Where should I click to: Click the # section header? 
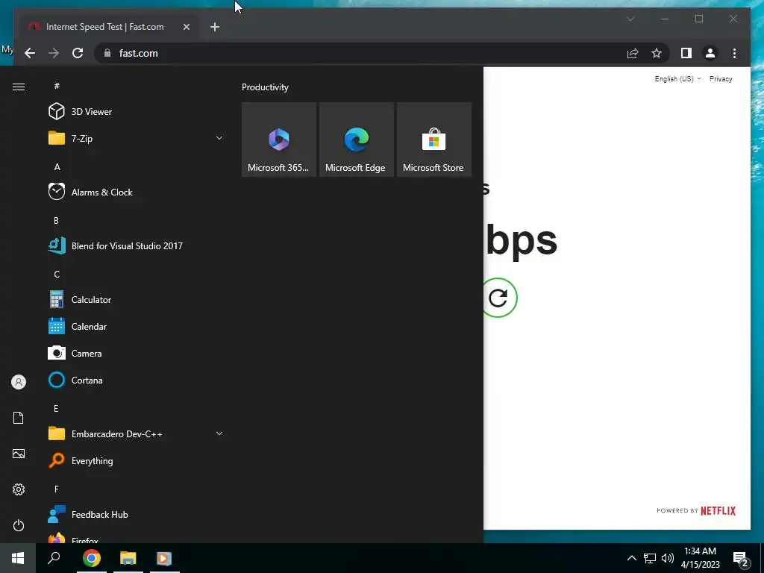pos(57,86)
